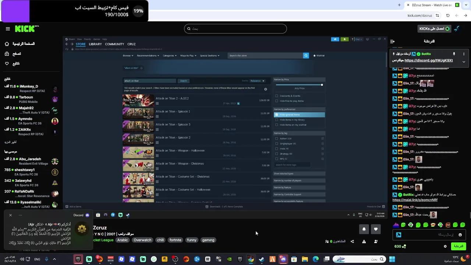Check the Action tag filter
The image size is (471, 265).
click(x=277, y=138)
